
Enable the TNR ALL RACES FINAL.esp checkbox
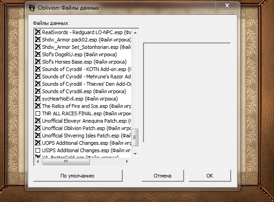[38, 113]
